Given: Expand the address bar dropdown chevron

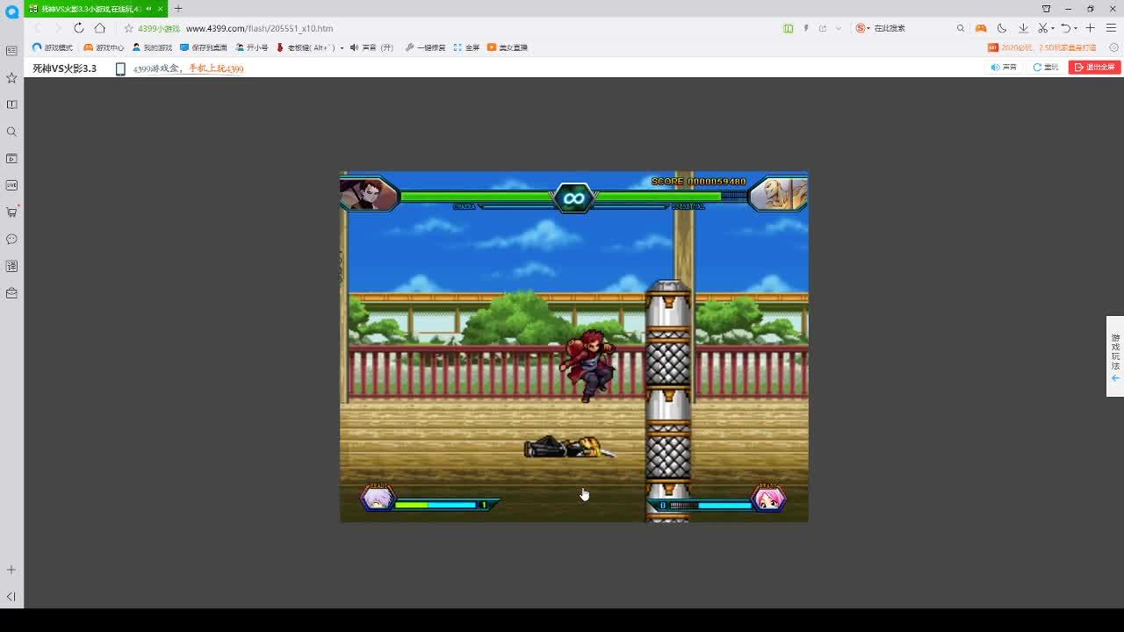Looking at the screenshot, I should coord(839,28).
